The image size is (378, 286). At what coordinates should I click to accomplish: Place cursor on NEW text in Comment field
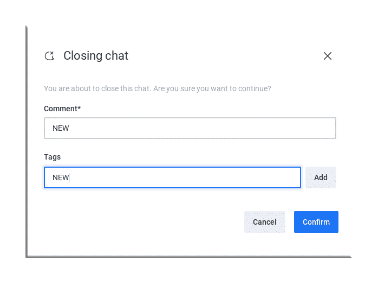[x=61, y=129]
